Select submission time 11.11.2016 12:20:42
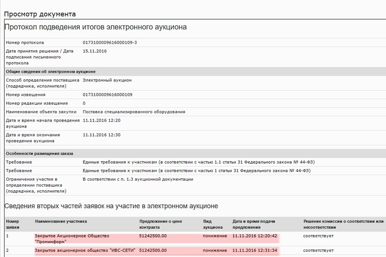 point(254,236)
